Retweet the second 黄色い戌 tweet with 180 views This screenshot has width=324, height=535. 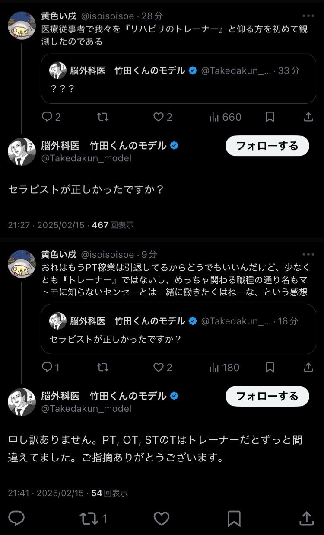(102, 367)
